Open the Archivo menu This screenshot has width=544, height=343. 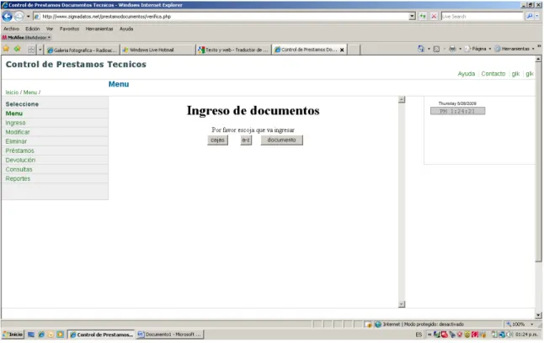[12, 29]
